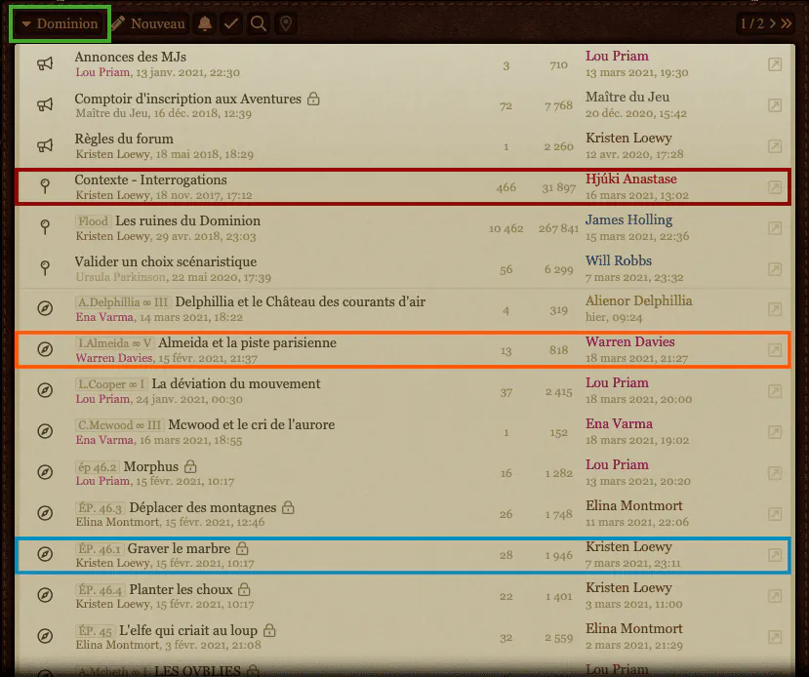Open topic Morphus
Image resolution: width=809 pixels, height=677 pixels.
pos(150,466)
